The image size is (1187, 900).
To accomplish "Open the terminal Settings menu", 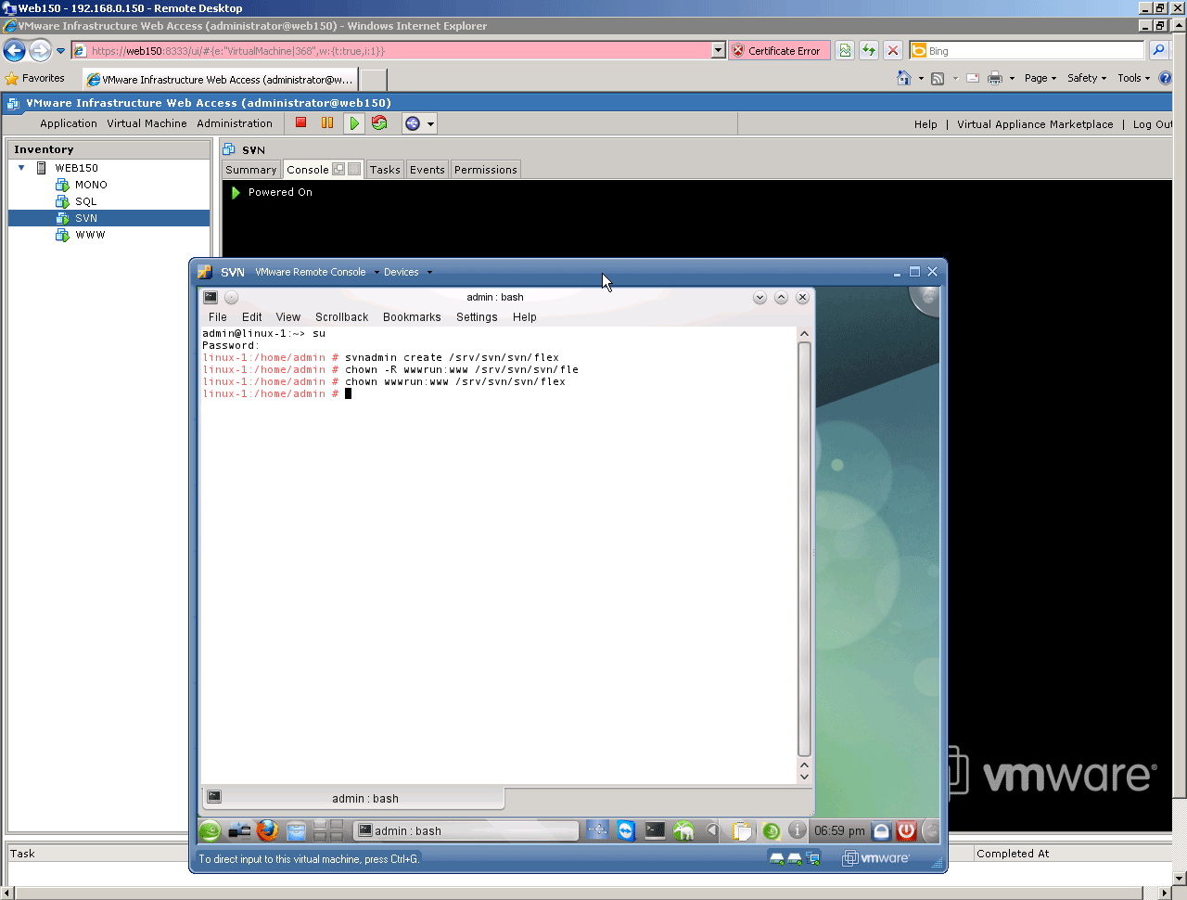I will (477, 317).
